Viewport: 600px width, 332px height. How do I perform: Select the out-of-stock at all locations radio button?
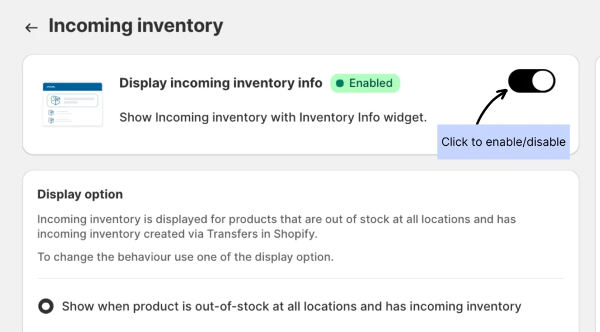[46, 306]
